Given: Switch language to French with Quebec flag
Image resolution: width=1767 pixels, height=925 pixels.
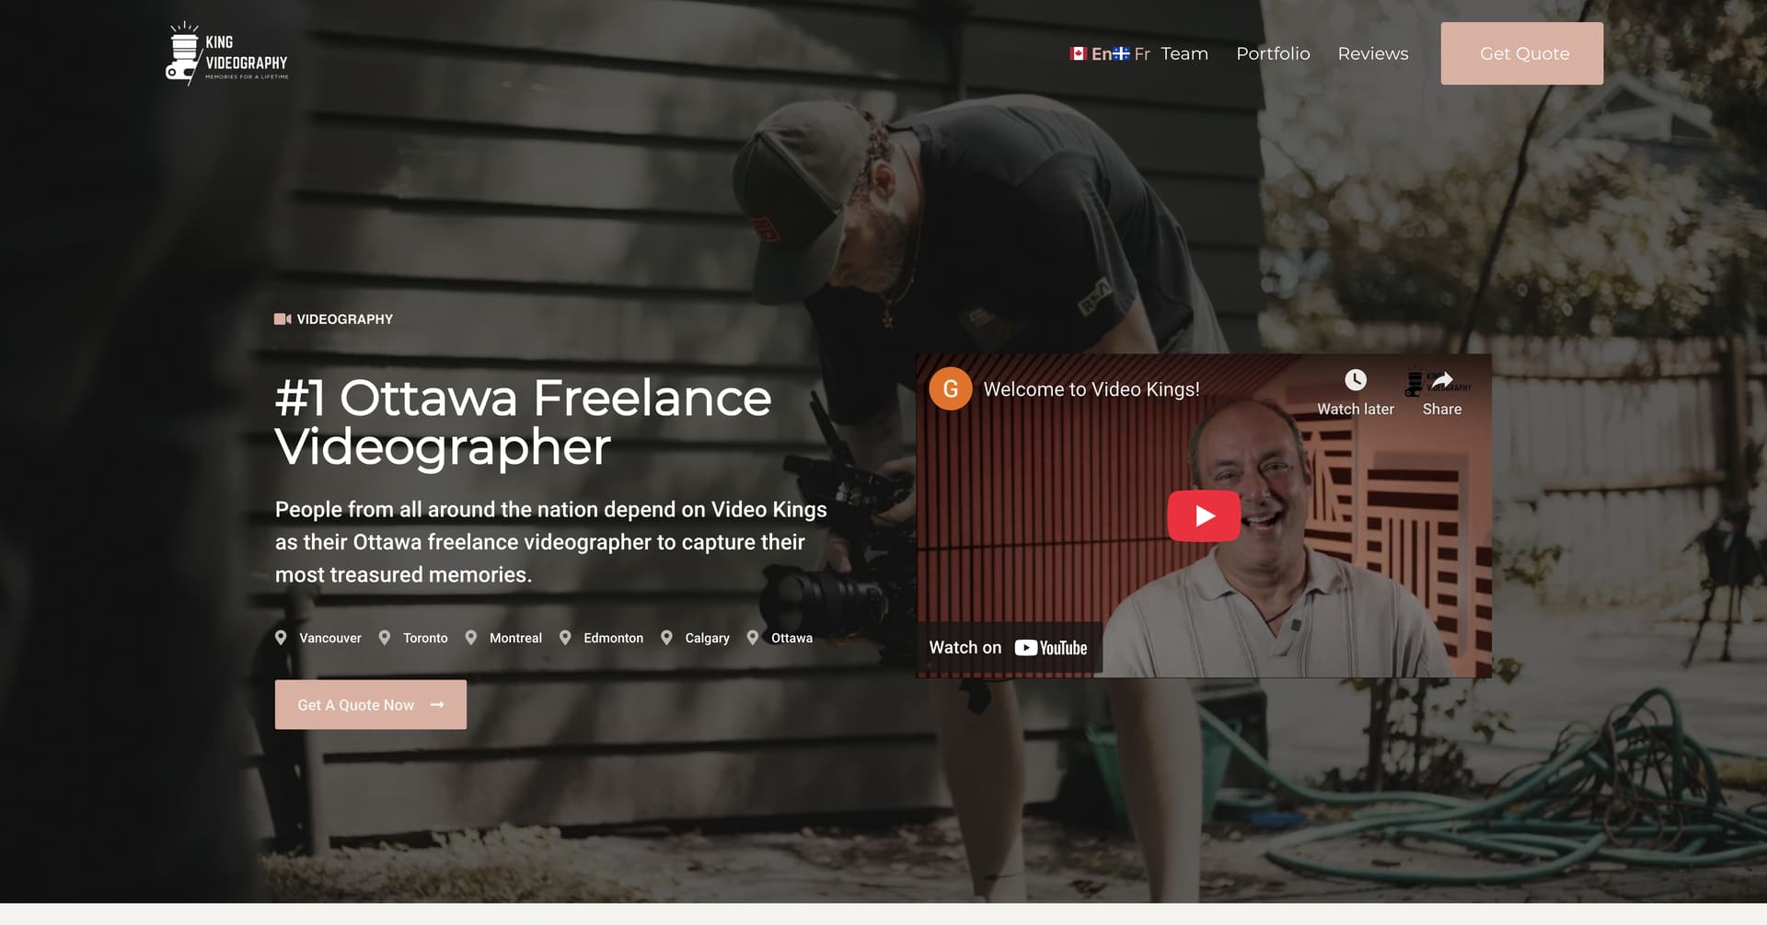Looking at the screenshot, I should pos(1132,53).
